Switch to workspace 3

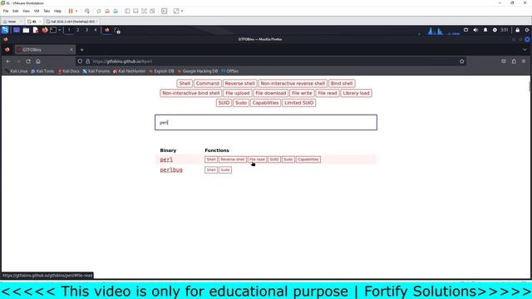click(86, 30)
